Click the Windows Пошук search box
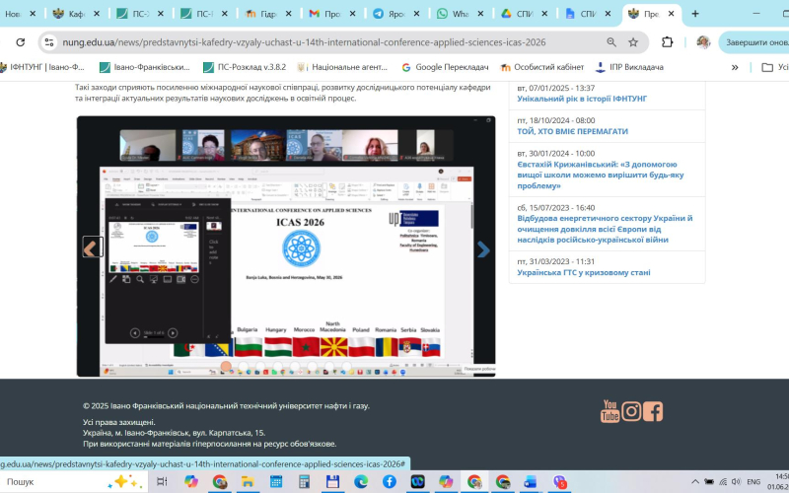Screen dimensions: 789x493 (x=73, y=481)
